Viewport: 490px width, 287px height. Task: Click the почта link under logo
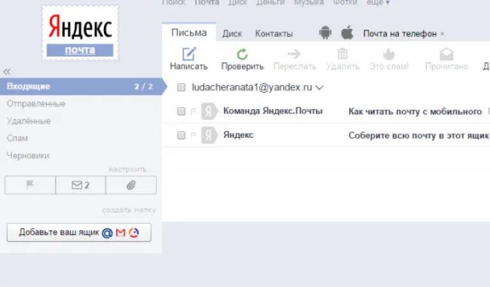(80, 50)
